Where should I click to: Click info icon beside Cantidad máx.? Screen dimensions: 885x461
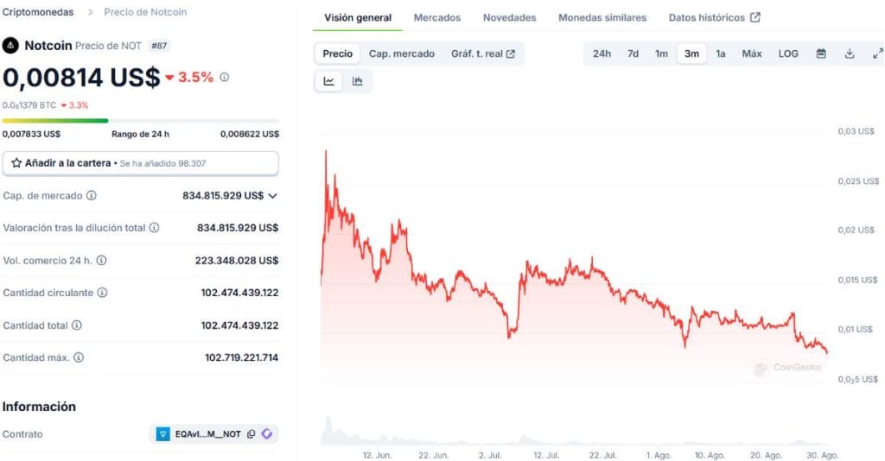(x=79, y=357)
